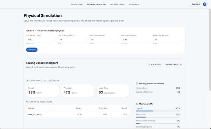Screen dimensions: 211x129
Task: Click the Particulate 23% progress bar
Action: coord(158,117)
